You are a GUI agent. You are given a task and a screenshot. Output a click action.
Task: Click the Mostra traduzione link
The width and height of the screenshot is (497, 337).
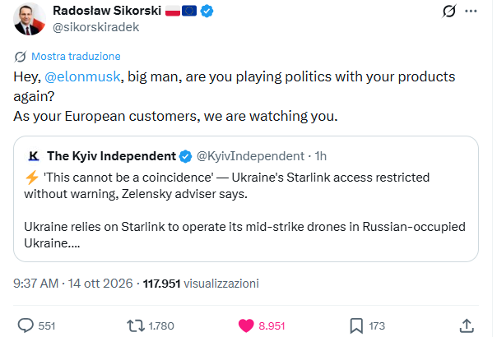76,57
